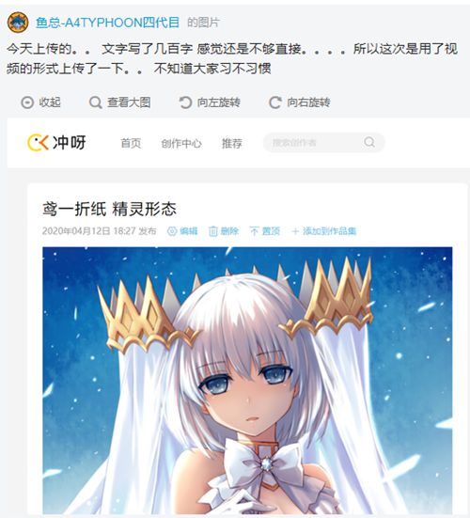Open the 创作中心 navigation item

181,143
